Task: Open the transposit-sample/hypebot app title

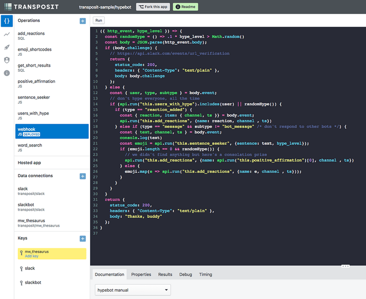Action: coord(105,7)
